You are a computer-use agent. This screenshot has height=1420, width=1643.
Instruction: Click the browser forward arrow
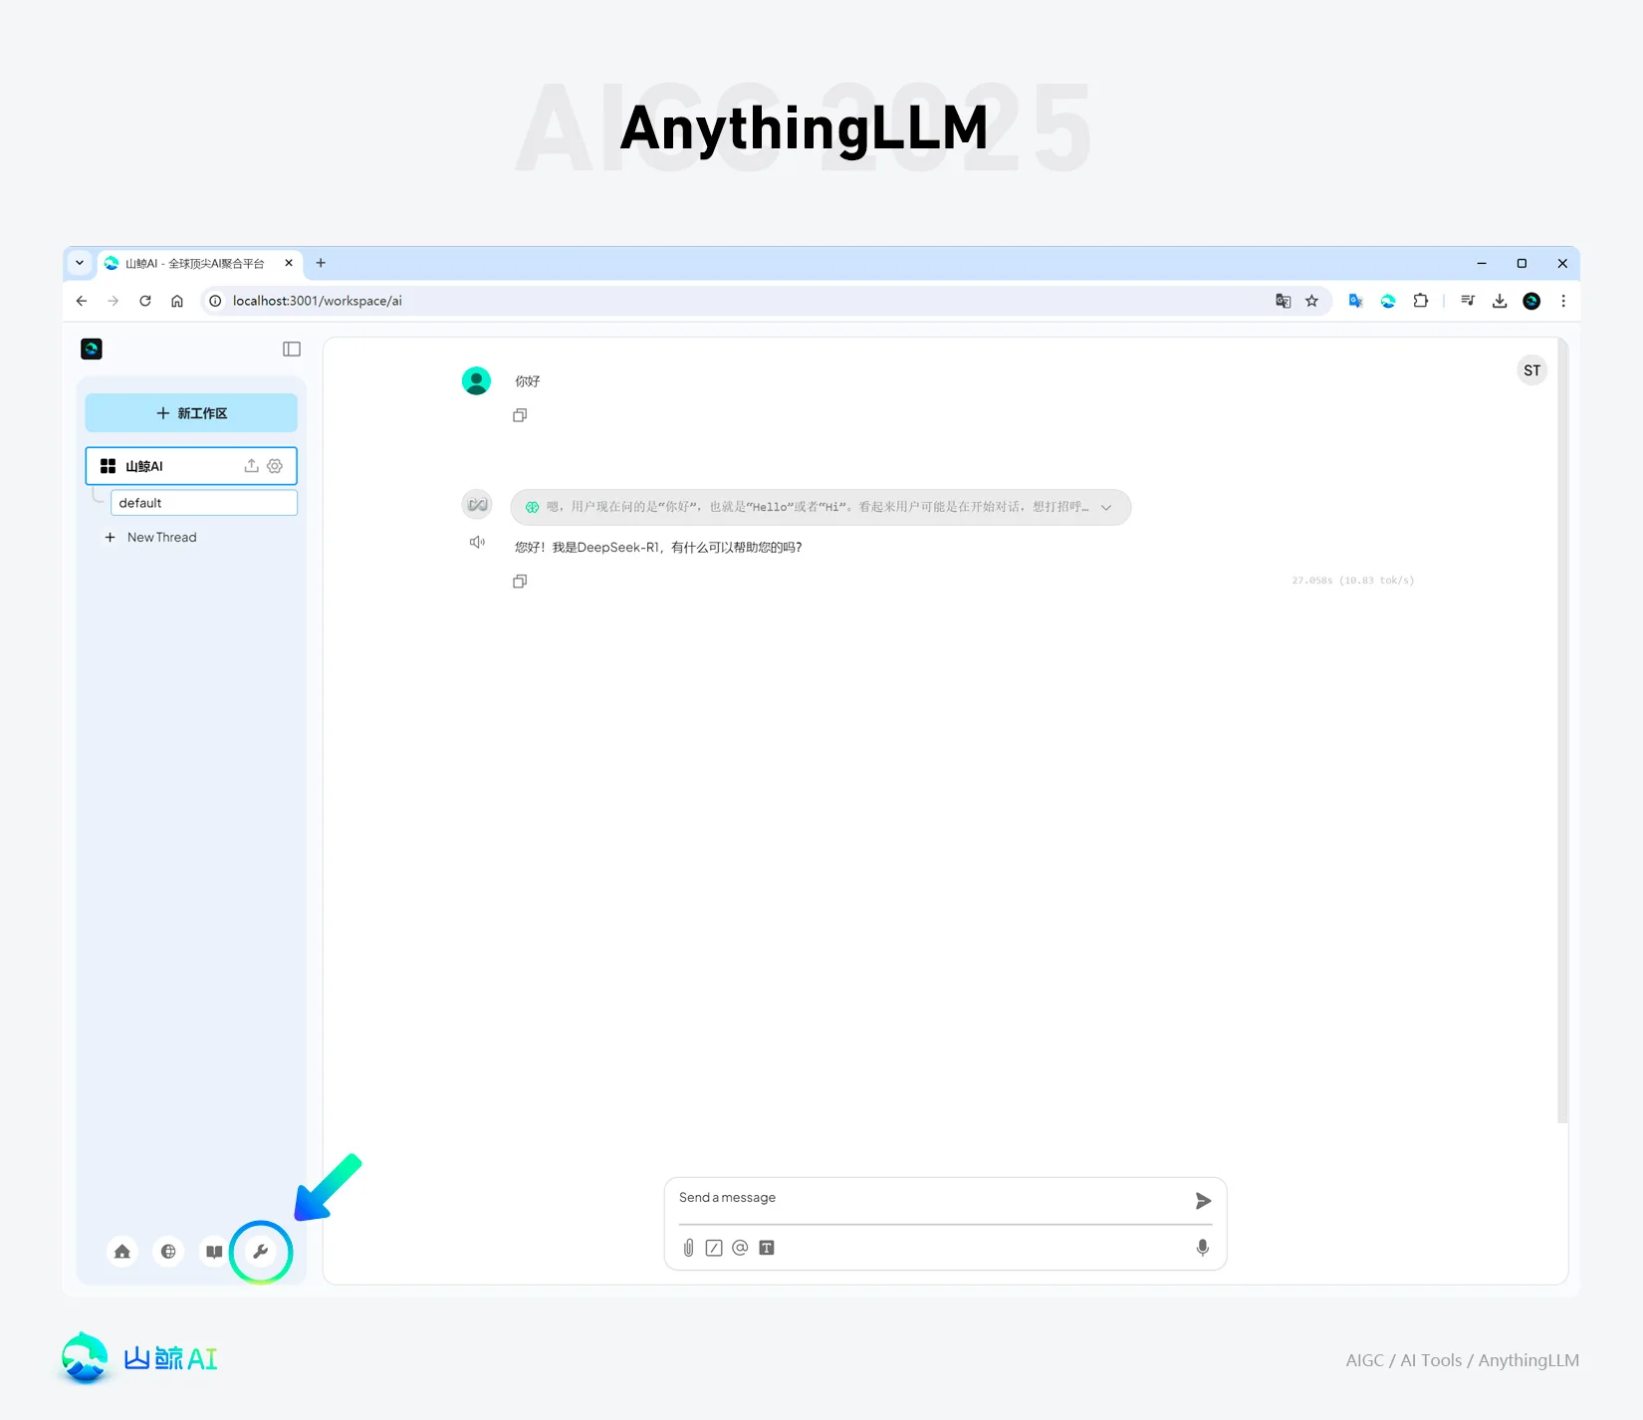pyautogui.click(x=114, y=301)
